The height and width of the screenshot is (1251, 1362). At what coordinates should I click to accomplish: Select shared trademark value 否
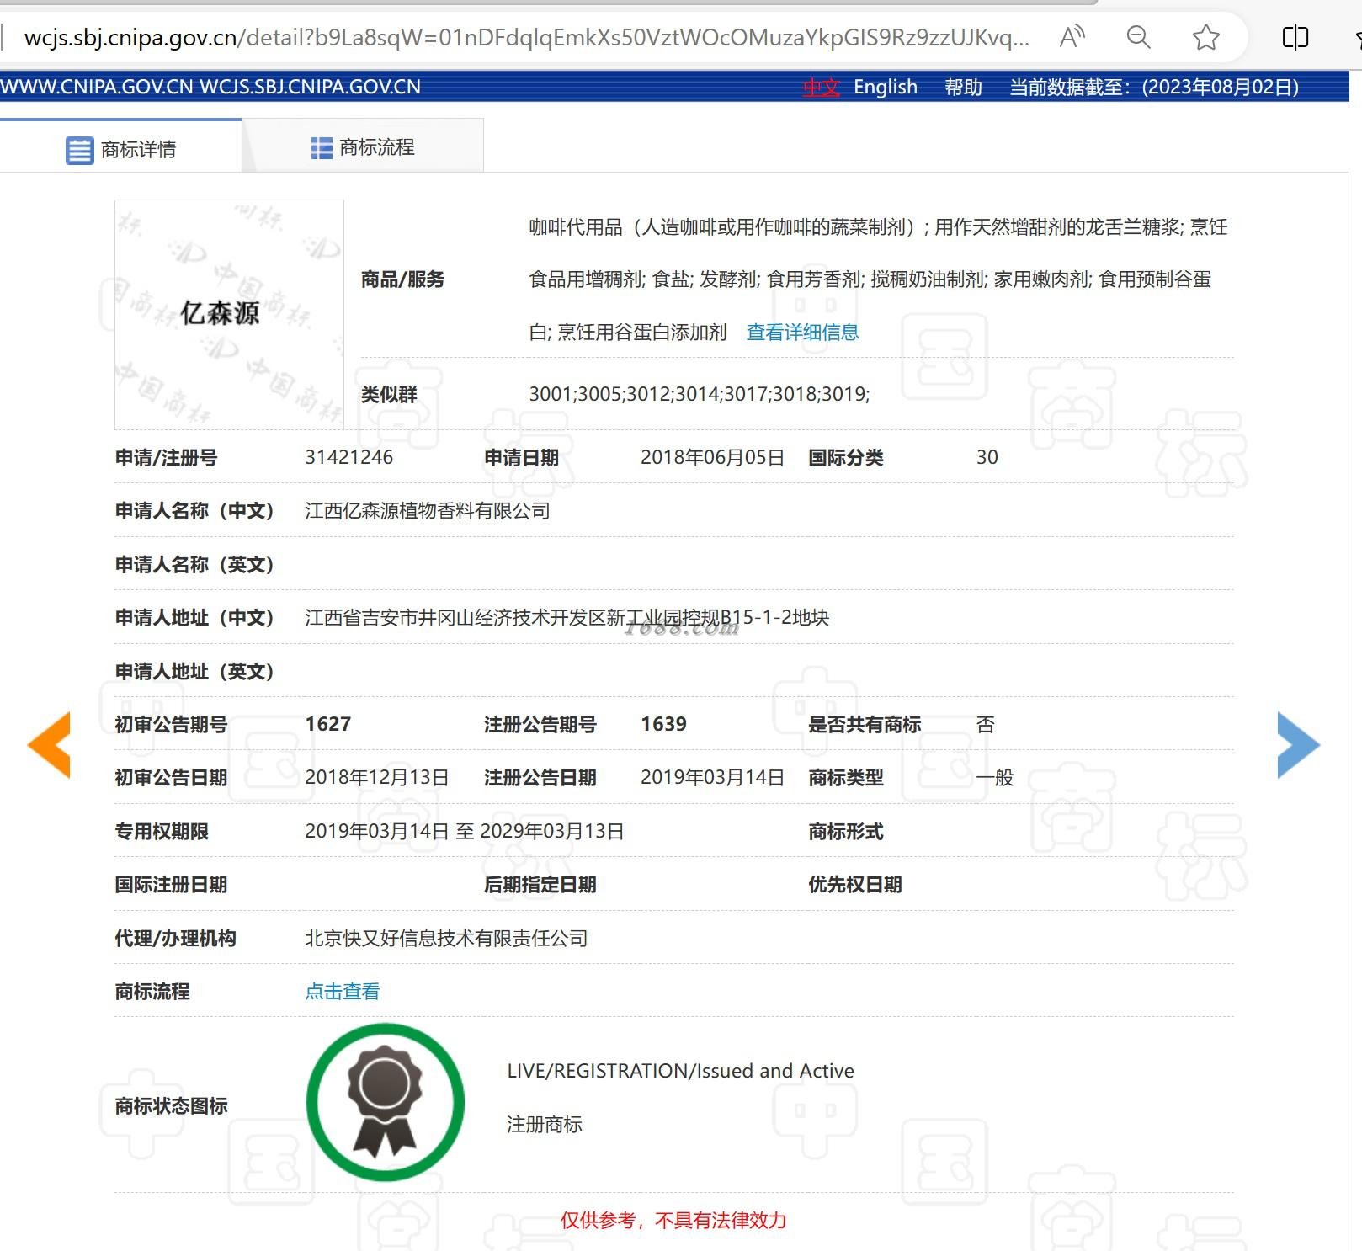[985, 724]
